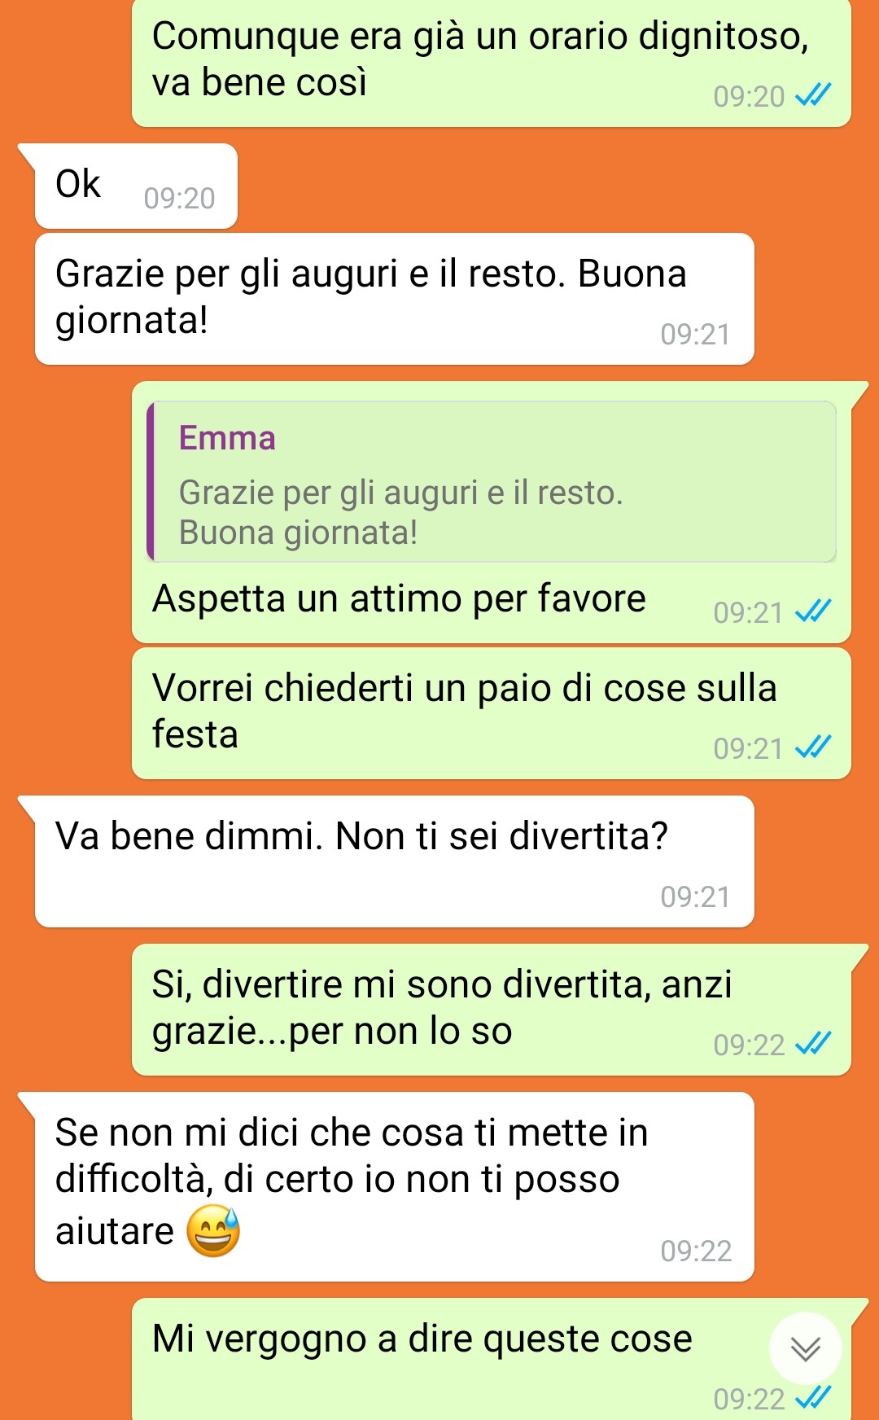879x1420 pixels.
Task: Tap read ticks on 'Mi vergogno' message
Action: click(813, 1398)
